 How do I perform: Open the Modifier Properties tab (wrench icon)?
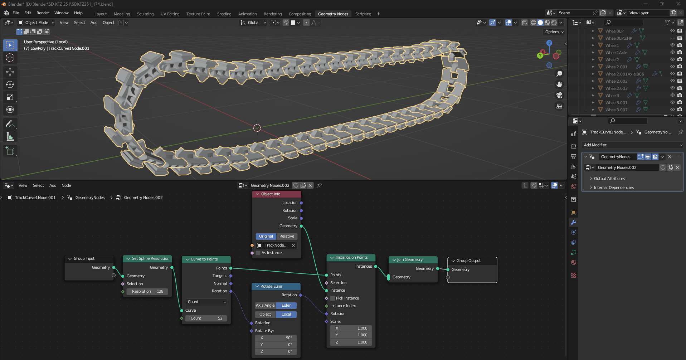click(x=573, y=222)
